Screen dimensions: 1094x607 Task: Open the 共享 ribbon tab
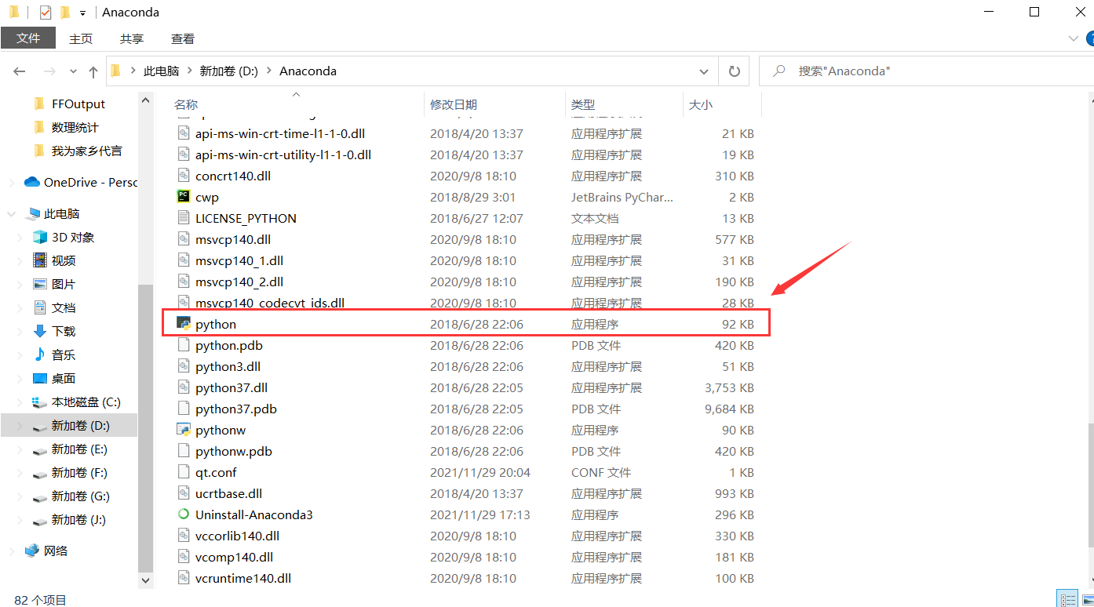(x=132, y=38)
